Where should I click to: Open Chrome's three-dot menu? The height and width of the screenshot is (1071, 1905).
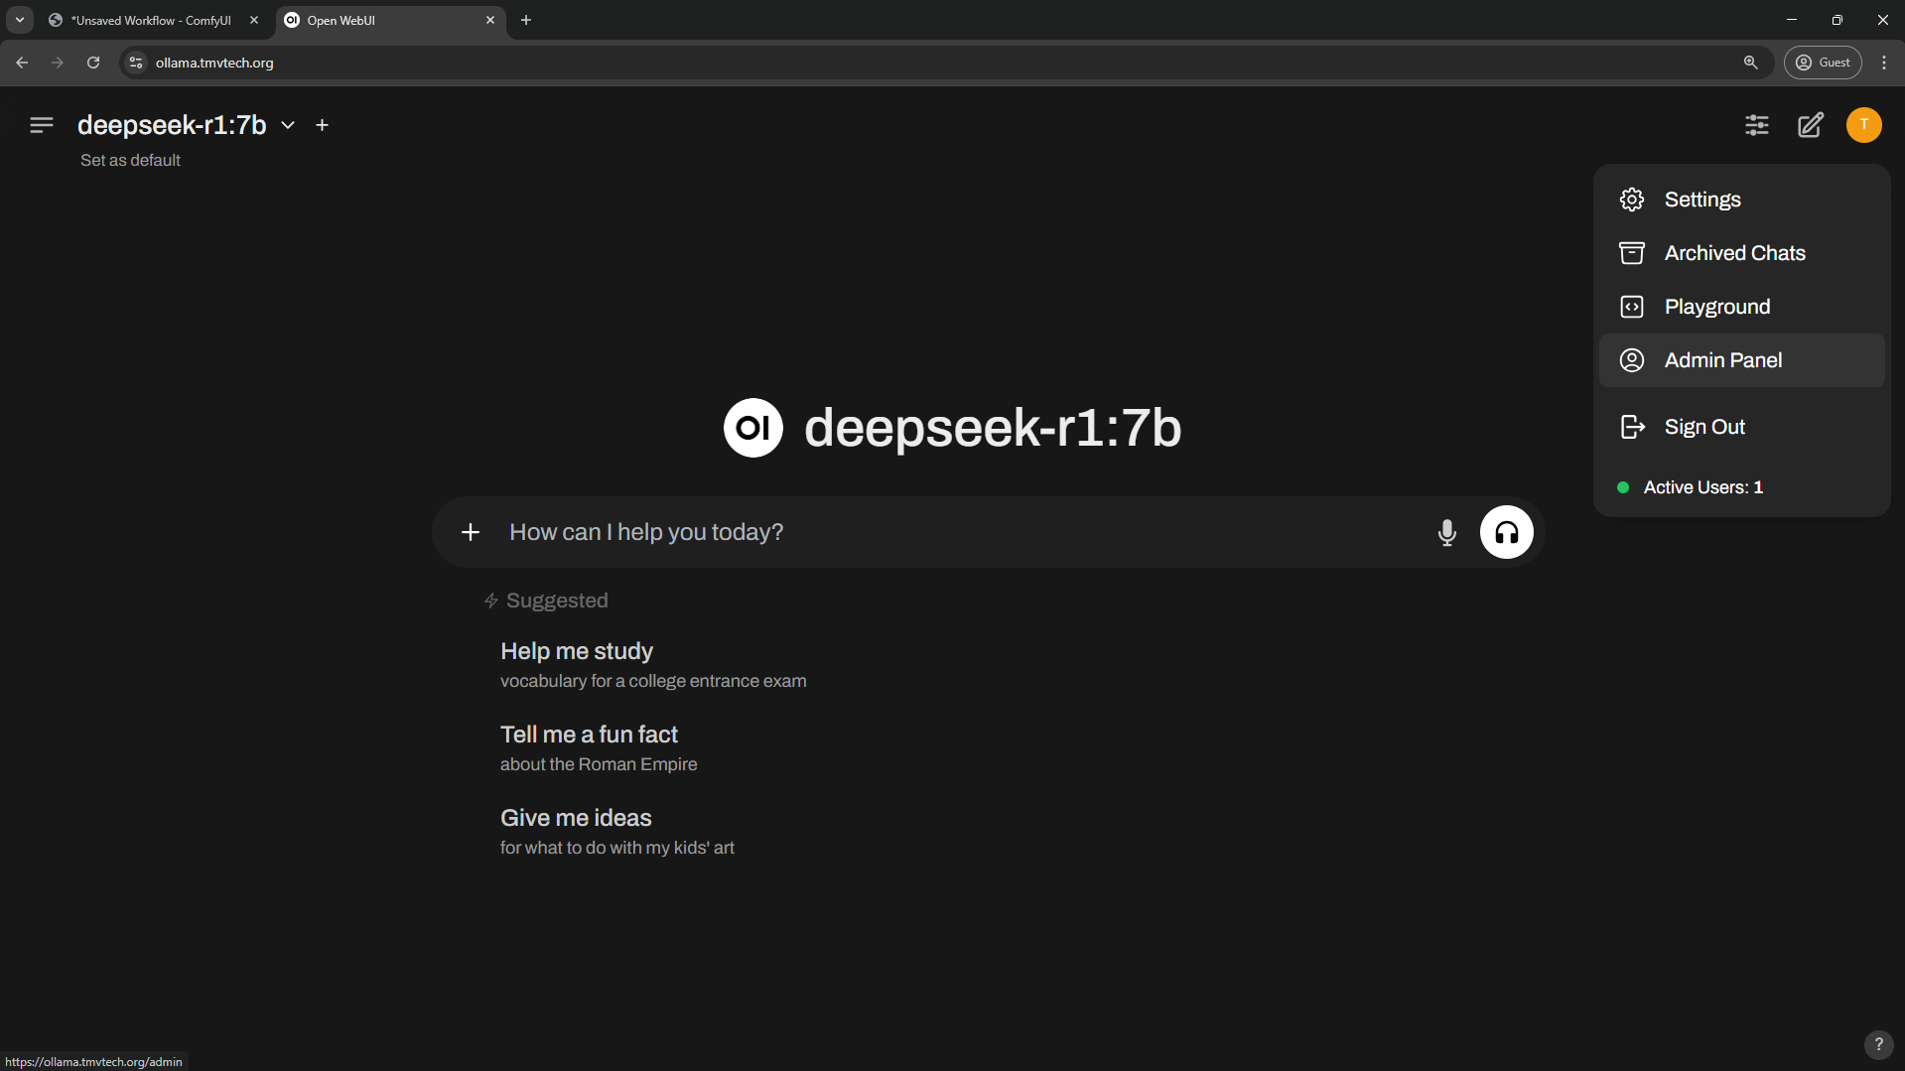1883,63
